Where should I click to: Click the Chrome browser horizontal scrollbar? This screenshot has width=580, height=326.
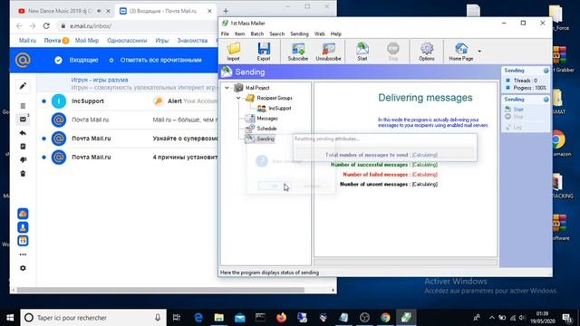pos(160,290)
